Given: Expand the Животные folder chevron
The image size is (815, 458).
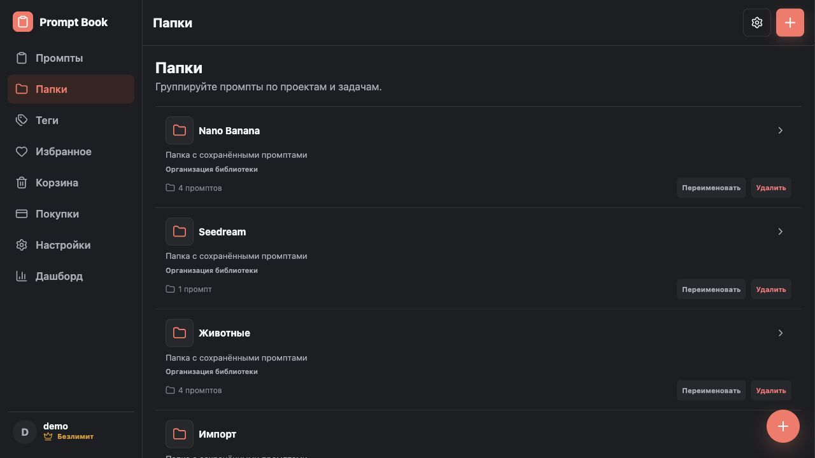Looking at the screenshot, I should point(781,333).
